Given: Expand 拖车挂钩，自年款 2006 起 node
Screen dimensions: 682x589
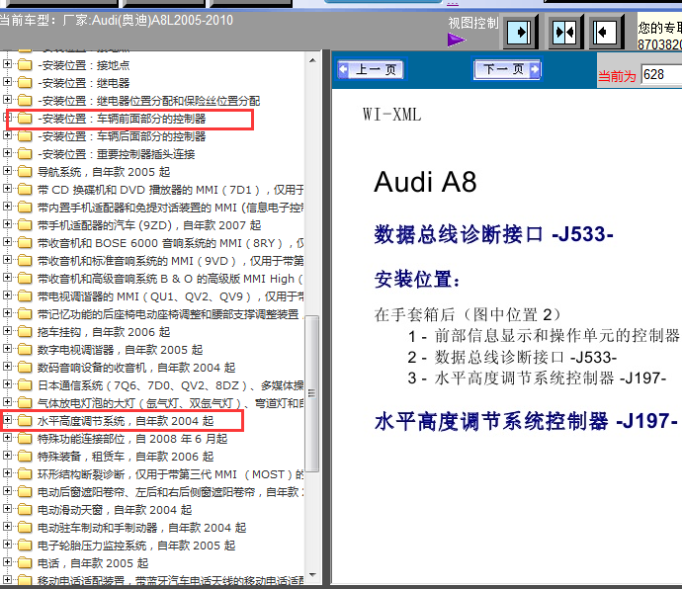Looking at the screenshot, I should [x=7, y=331].
